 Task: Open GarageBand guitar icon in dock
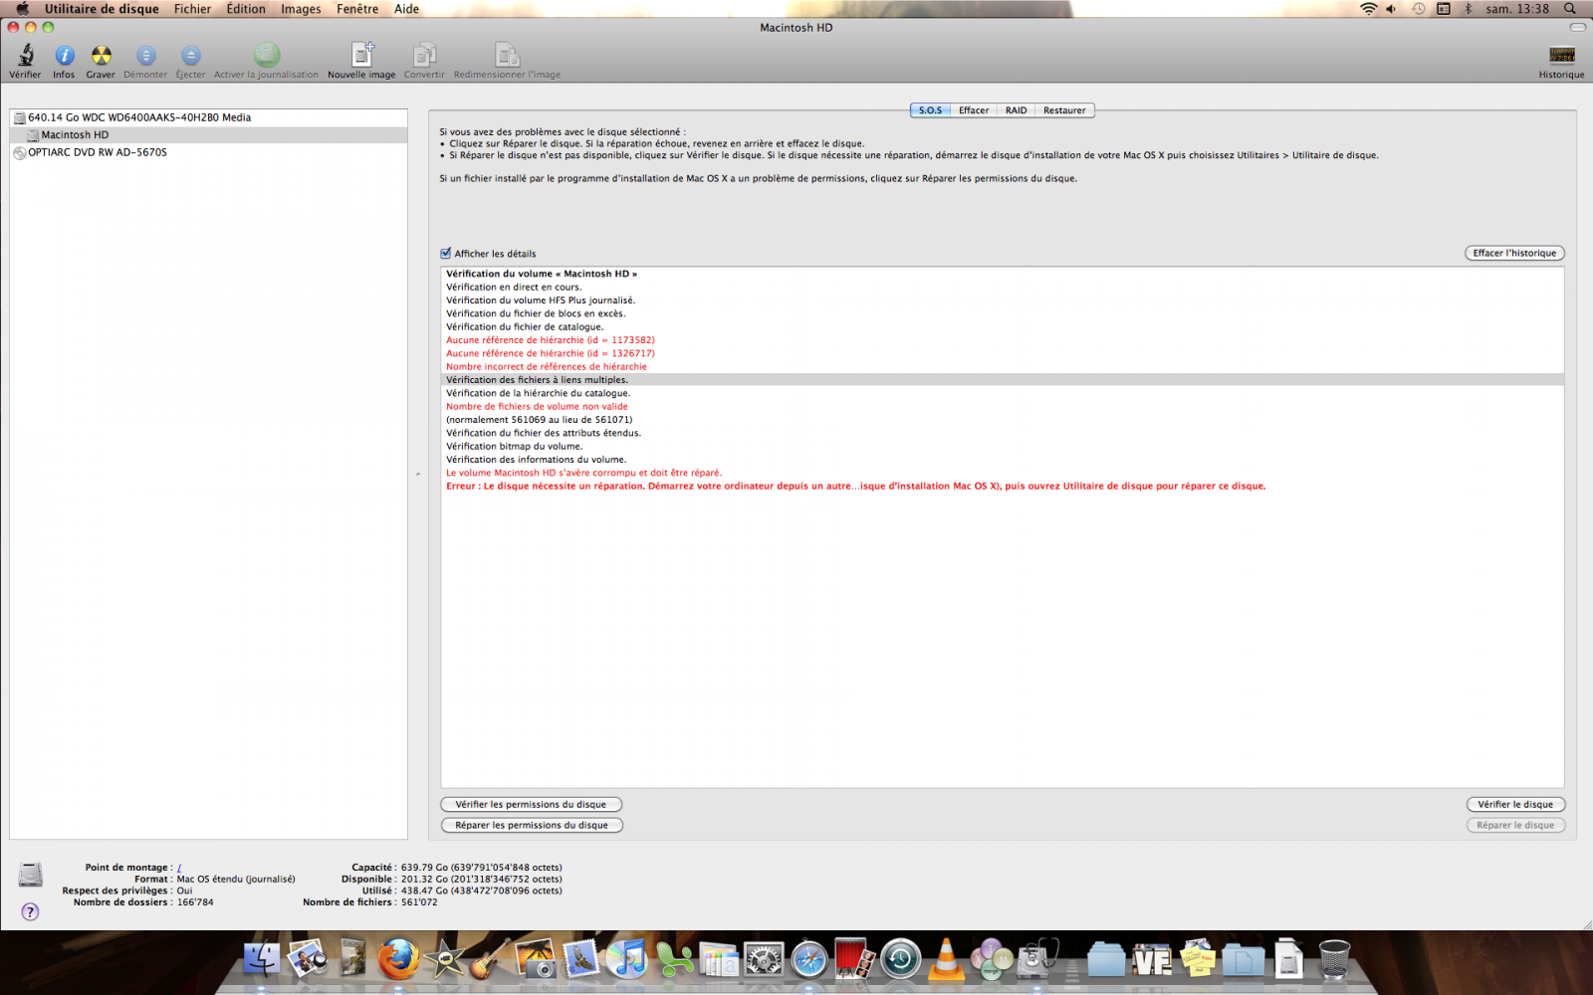pyautogui.click(x=490, y=960)
